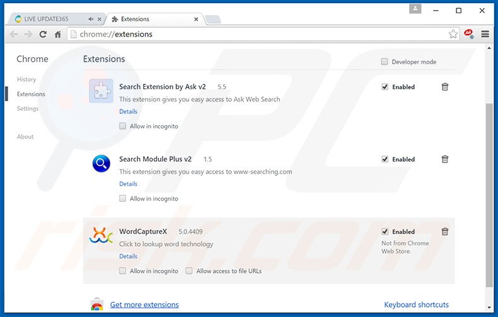Open Details for WordCaptureX

pos(129,256)
